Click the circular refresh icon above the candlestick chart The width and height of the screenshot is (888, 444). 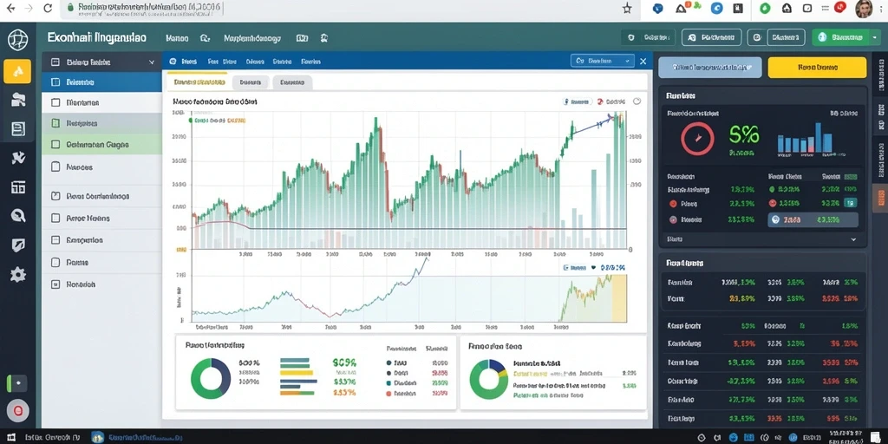[x=637, y=101]
